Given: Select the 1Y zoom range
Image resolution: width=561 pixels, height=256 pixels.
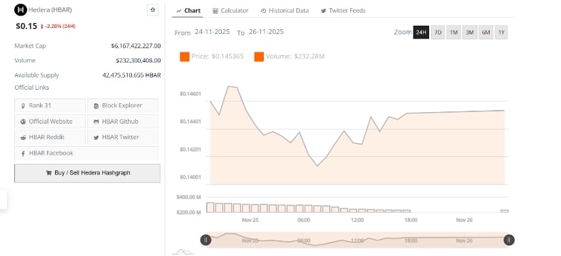Looking at the screenshot, I should (x=501, y=33).
